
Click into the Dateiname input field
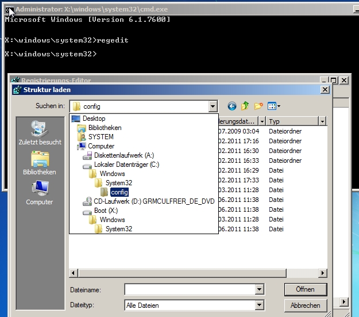click(190, 289)
